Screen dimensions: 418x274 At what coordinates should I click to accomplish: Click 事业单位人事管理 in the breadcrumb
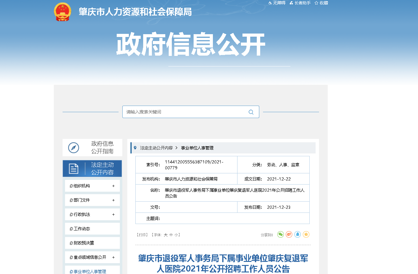pyautogui.click(x=197, y=148)
